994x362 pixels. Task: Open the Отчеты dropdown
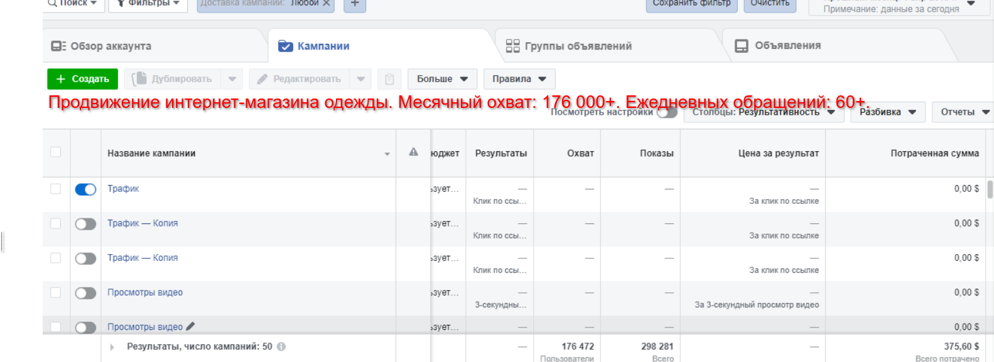pyautogui.click(x=964, y=112)
